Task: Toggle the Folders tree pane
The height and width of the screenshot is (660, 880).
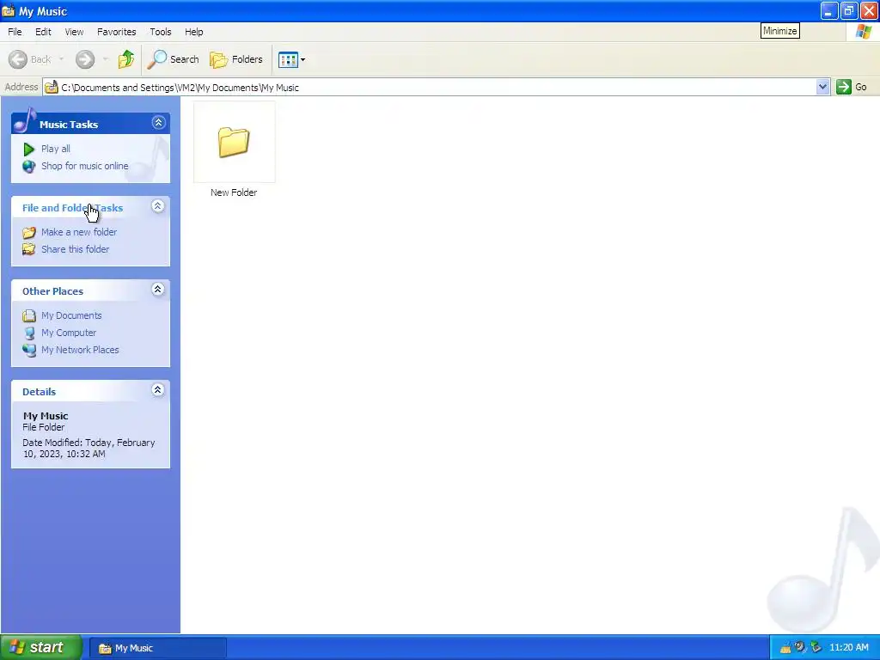Action: pos(236,59)
